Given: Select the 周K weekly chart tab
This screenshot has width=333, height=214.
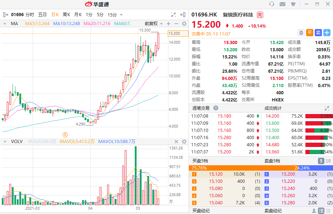Looking at the screenshot, I should tap(66, 15).
